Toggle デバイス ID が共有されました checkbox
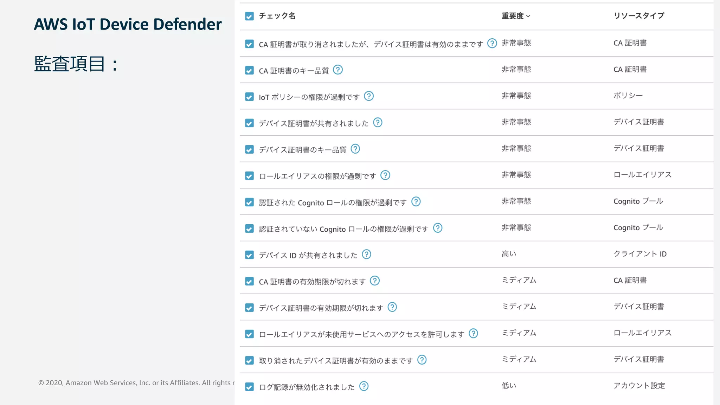Screen dimensions: 720x405 pos(249,255)
